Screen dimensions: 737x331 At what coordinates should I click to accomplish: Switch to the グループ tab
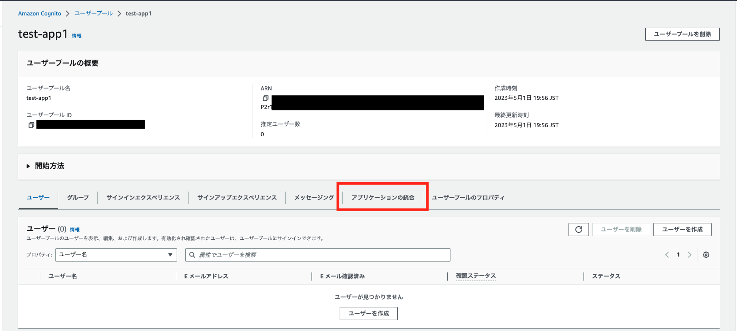click(78, 198)
